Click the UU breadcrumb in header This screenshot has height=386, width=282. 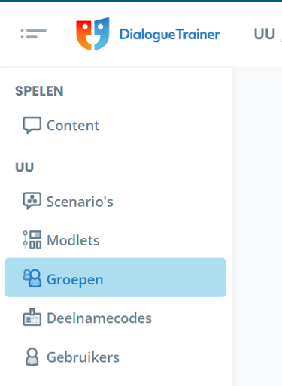[265, 34]
